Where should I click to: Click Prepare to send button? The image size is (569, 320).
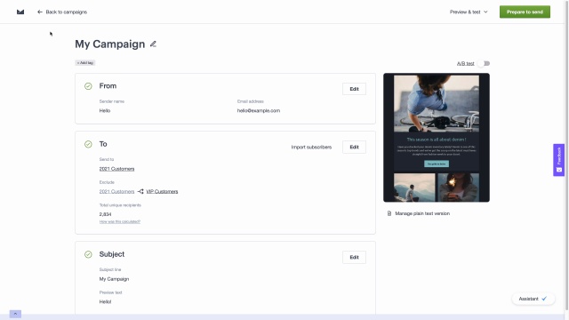(525, 12)
